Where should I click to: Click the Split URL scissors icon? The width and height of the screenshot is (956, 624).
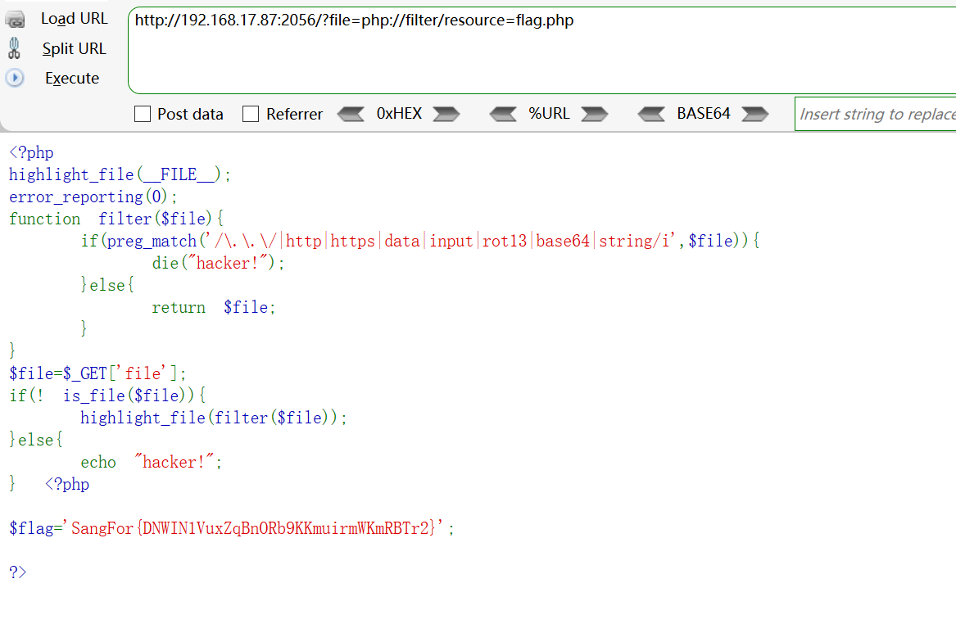[x=14, y=48]
